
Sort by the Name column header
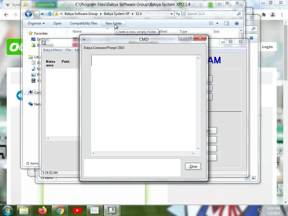(x=77, y=31)
